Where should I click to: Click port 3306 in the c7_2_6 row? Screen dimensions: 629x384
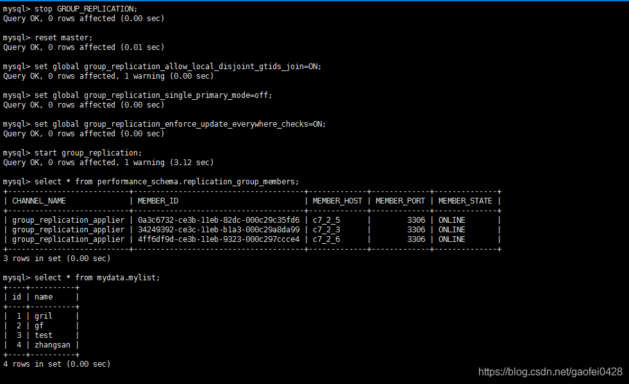(x=416, y=239)
